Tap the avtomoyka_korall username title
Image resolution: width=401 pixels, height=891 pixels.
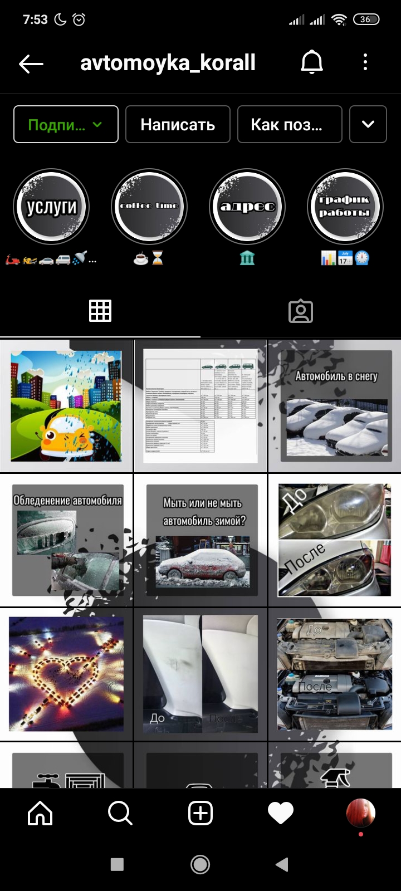(168, 63)
